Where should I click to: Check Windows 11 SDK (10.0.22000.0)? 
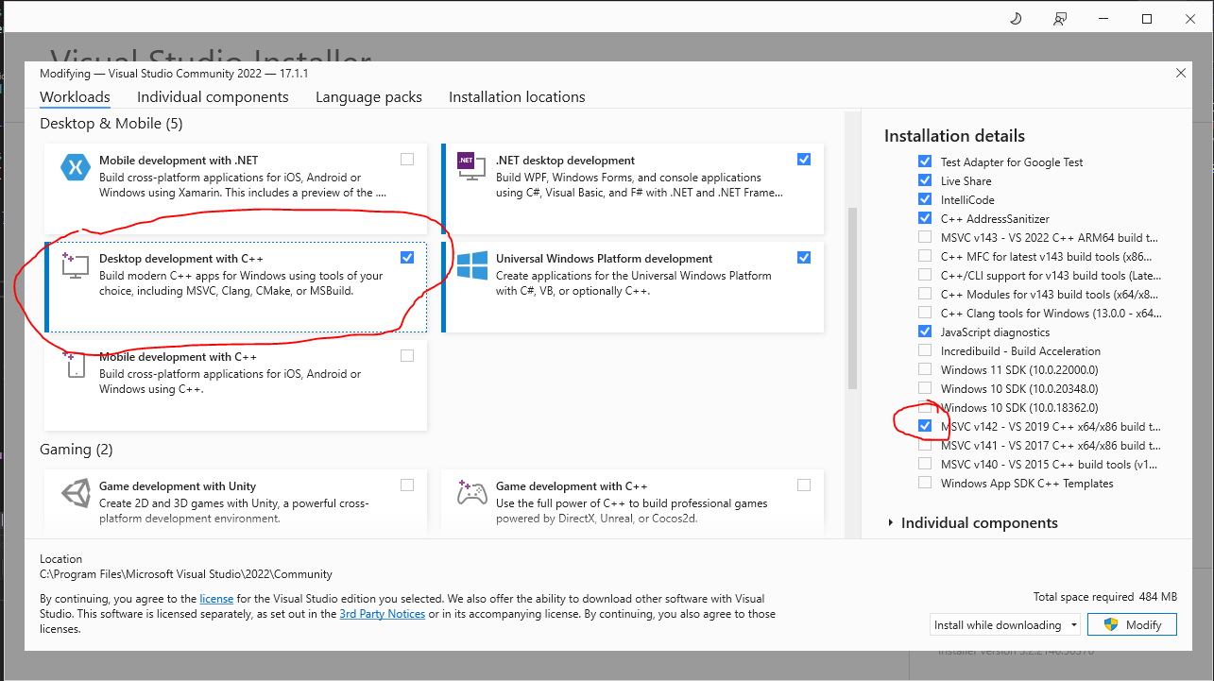925,370
